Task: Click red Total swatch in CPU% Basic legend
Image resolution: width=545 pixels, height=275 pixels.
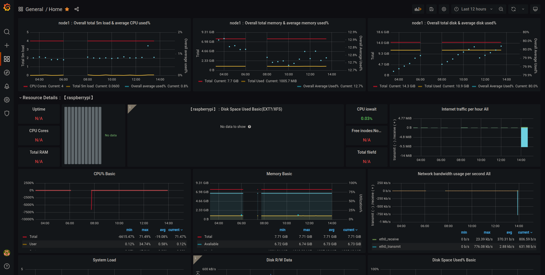Action: point(24,237)
